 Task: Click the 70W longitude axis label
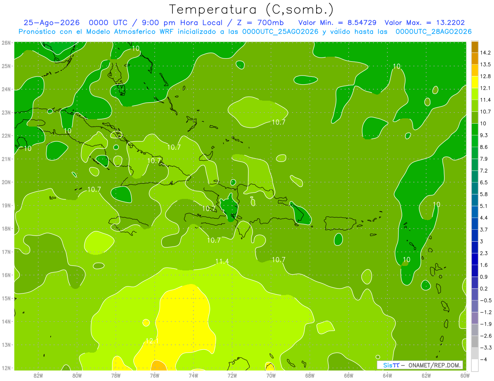point(271,375)
